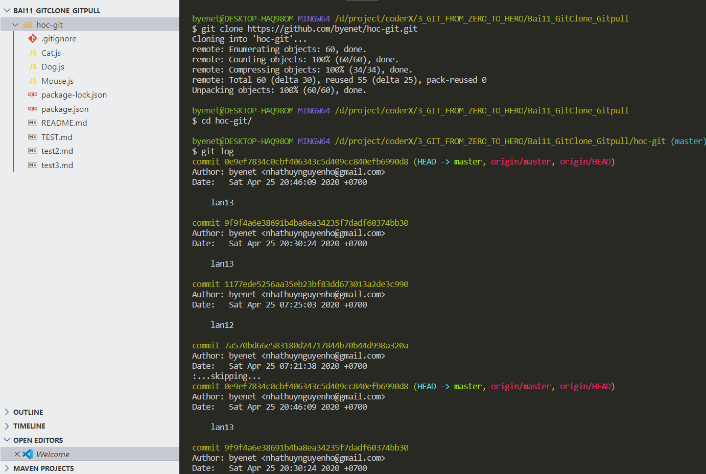This screenshot has width=706, height=474.
Task: Click the JS icon beside Mouse.js
Action: (x=33, y=81)
